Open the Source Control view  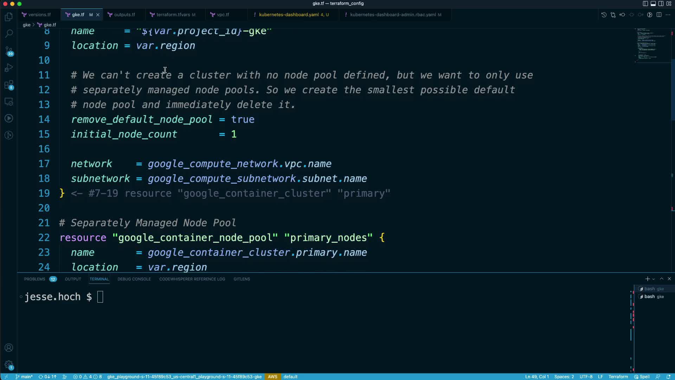[x=9, y=51]
